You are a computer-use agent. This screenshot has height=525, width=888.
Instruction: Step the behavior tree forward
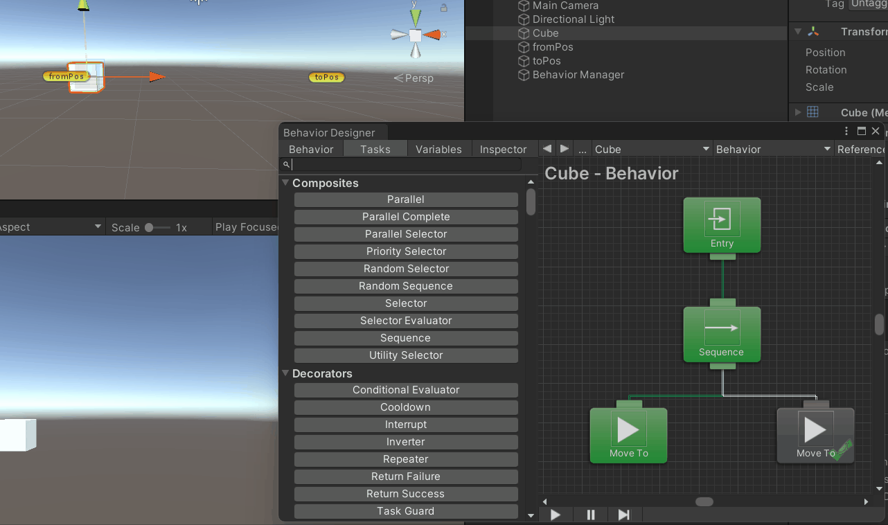point(624,515)
